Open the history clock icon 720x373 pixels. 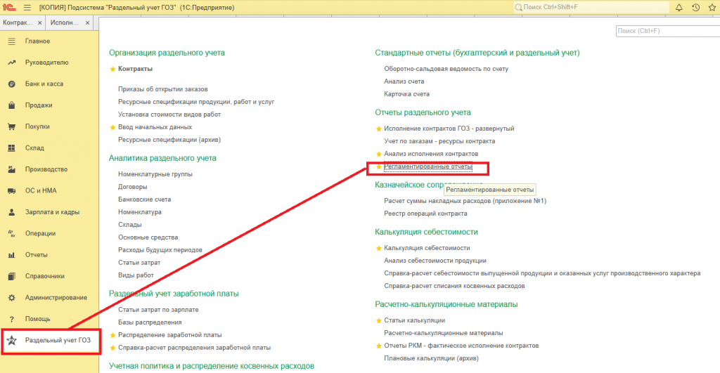pyautogui.click(x=695, y=7)
